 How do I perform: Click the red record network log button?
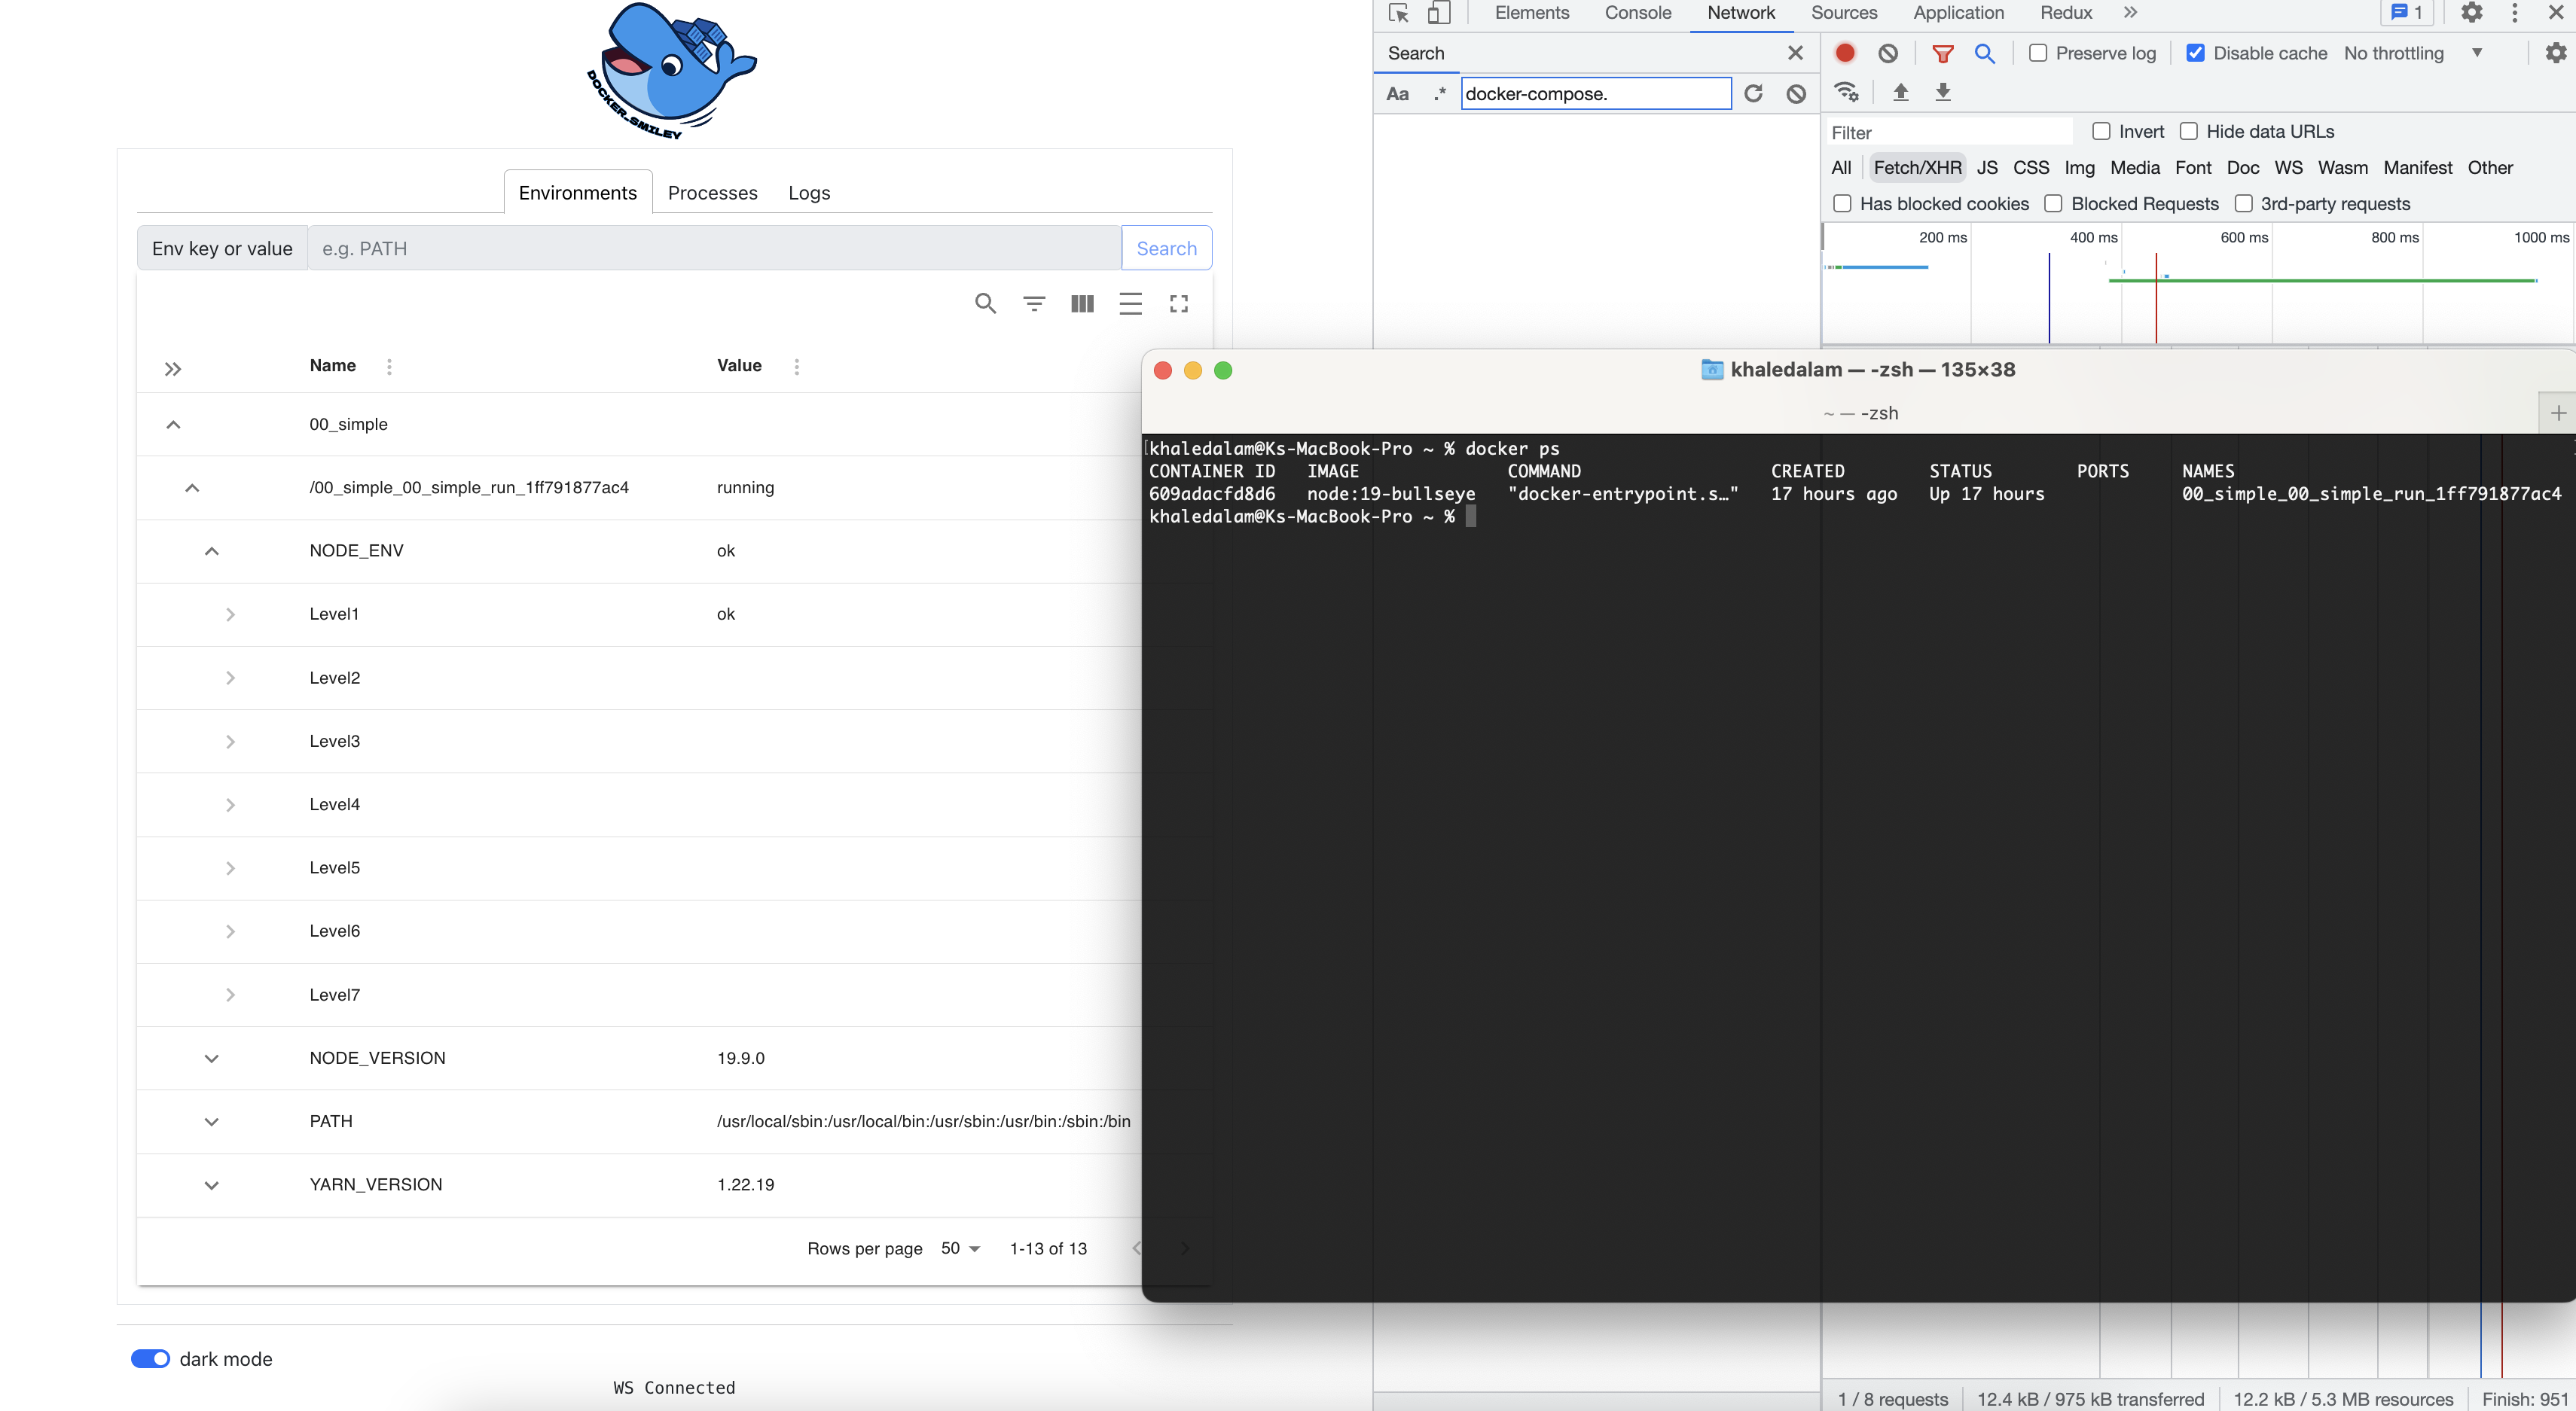(1845, 53)
